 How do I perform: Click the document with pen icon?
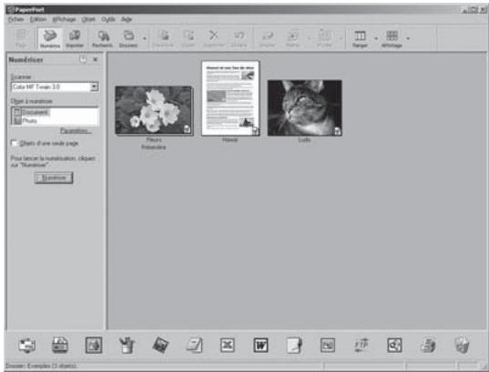point(294,346)
